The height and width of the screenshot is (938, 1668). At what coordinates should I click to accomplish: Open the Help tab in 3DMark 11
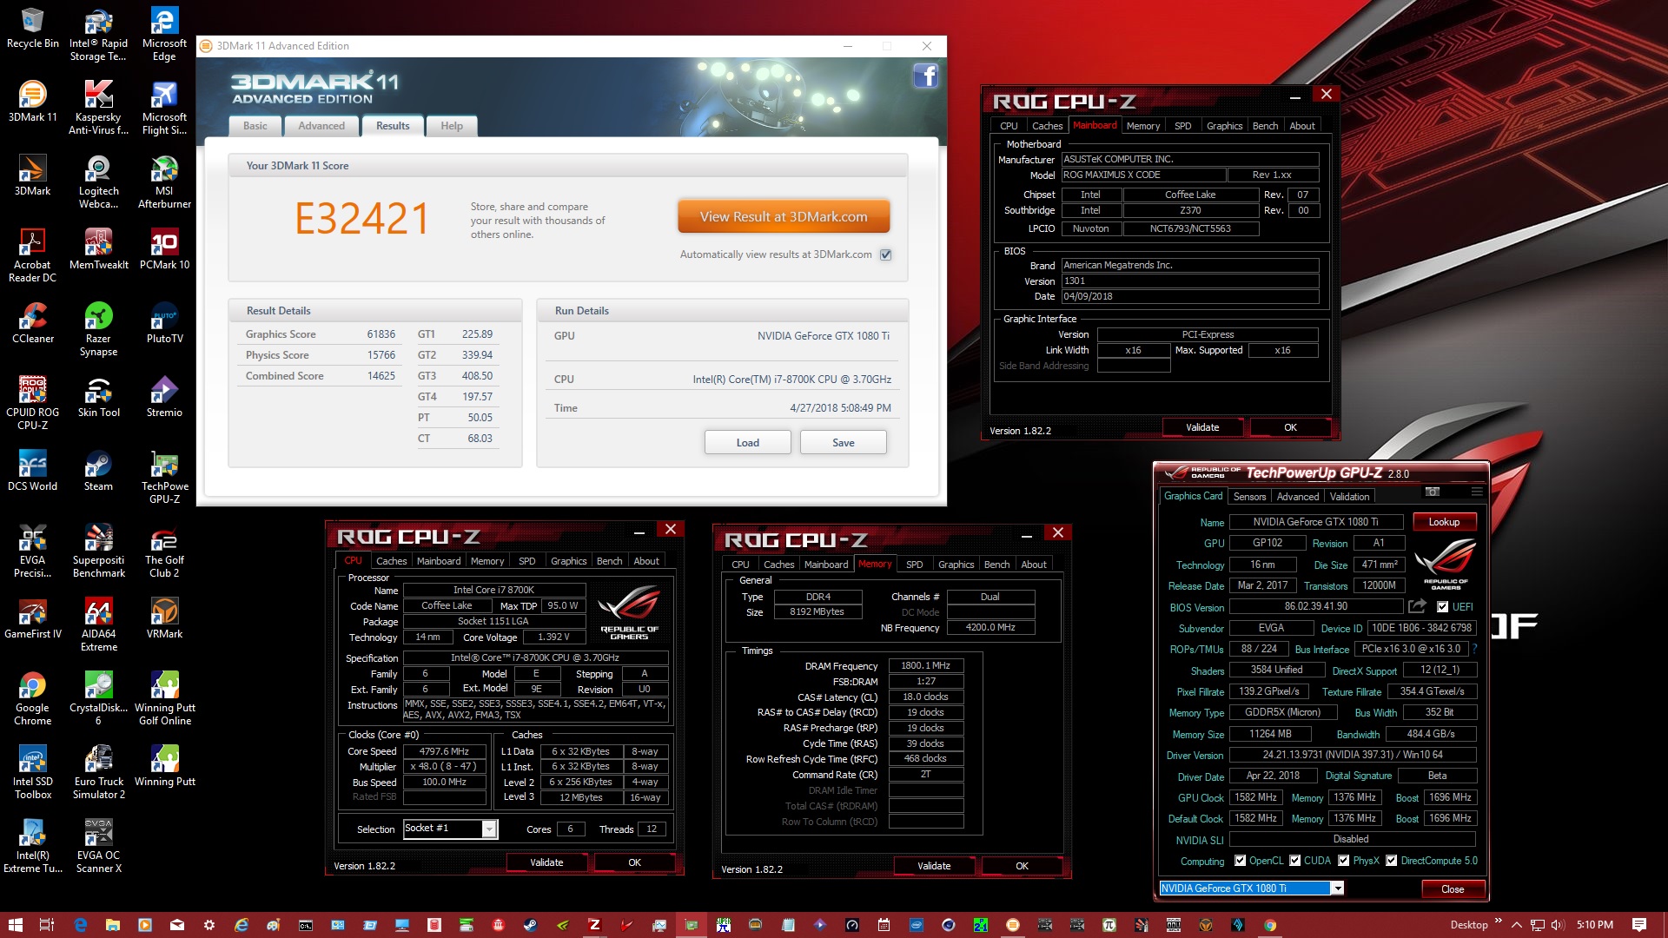[451, 126]
